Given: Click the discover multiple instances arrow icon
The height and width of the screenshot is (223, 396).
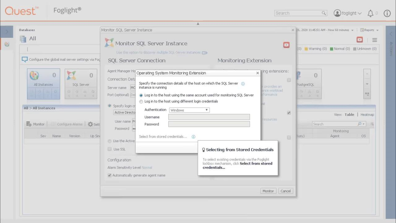Looking at the screenshot, I should coord(204,53).
